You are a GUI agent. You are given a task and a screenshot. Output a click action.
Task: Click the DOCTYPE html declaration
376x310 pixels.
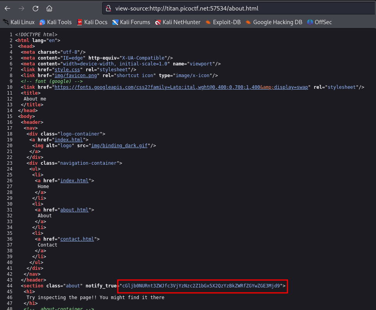click(x=36, y=35)
